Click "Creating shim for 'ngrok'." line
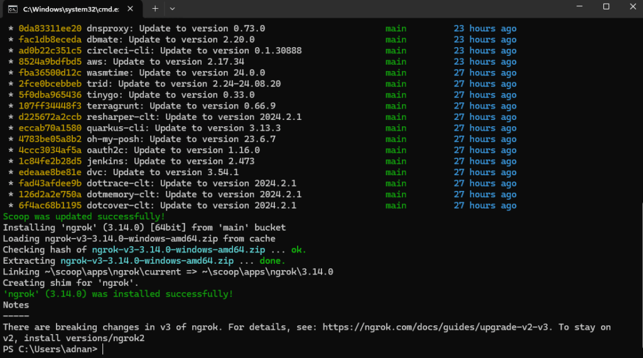 coord(71,283)
